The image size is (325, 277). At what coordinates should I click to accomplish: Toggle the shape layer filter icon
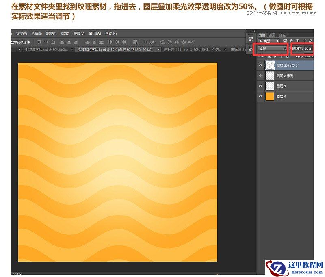point(304,41)
